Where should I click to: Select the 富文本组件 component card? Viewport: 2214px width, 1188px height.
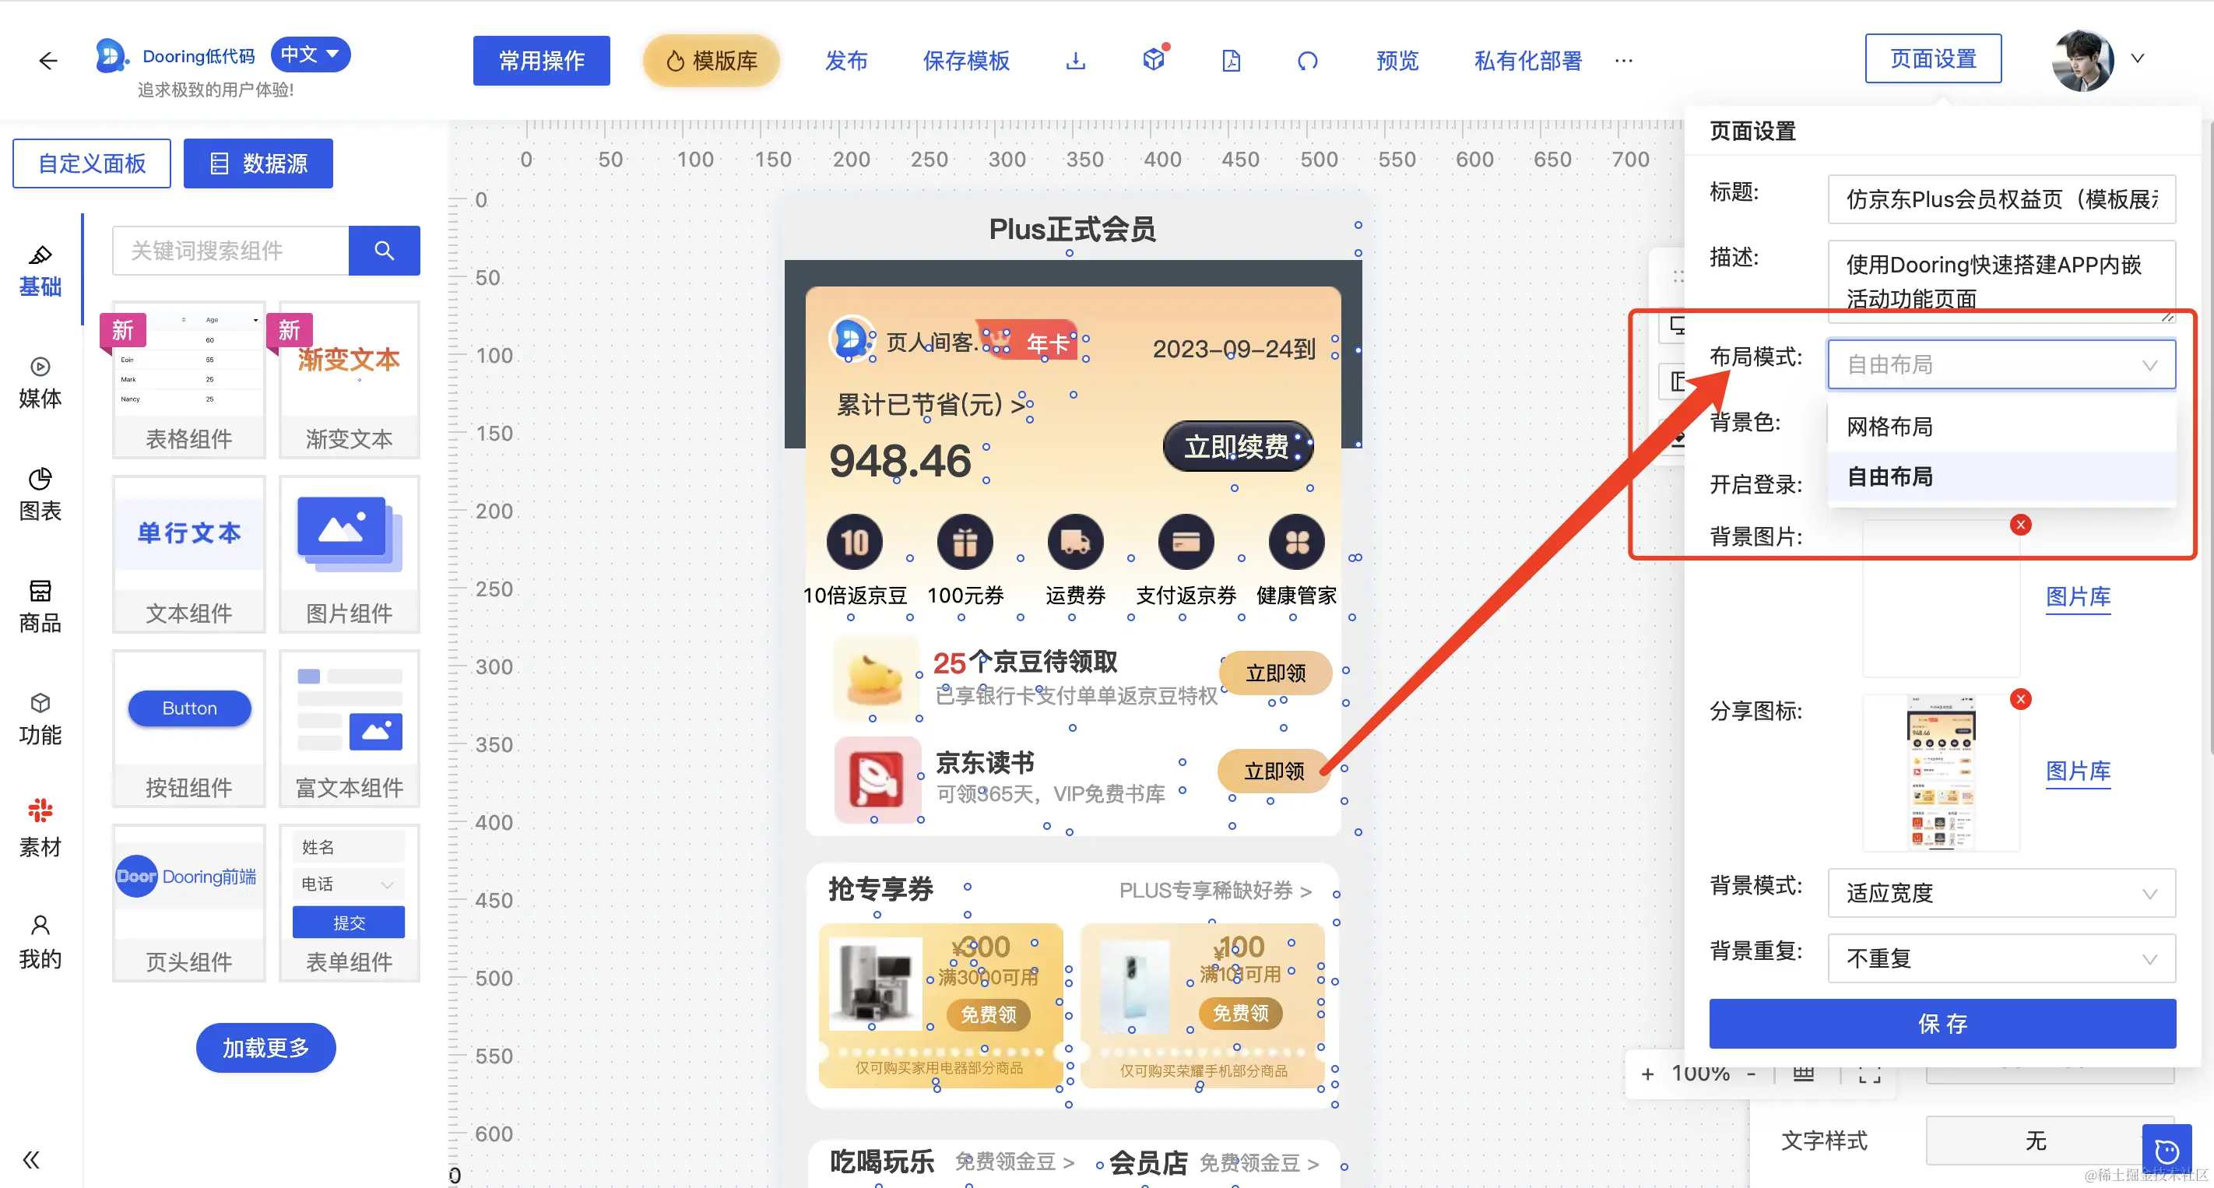pyautogui.click(x=349, y=728)
